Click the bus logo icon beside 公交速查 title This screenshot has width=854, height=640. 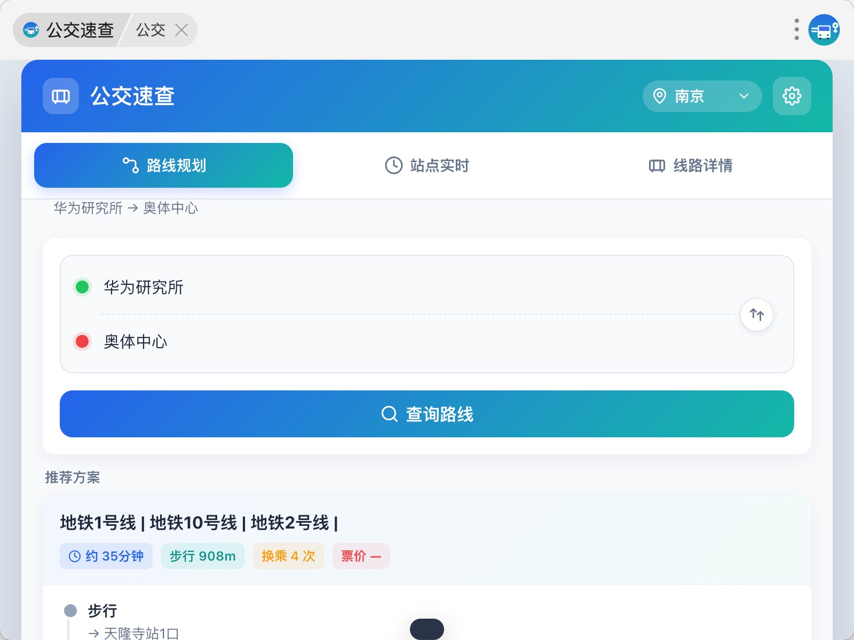[61, 96]
